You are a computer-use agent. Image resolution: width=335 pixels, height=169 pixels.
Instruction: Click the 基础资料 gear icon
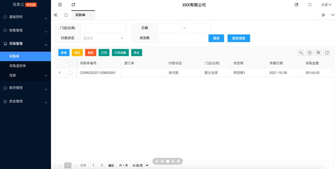5,17
